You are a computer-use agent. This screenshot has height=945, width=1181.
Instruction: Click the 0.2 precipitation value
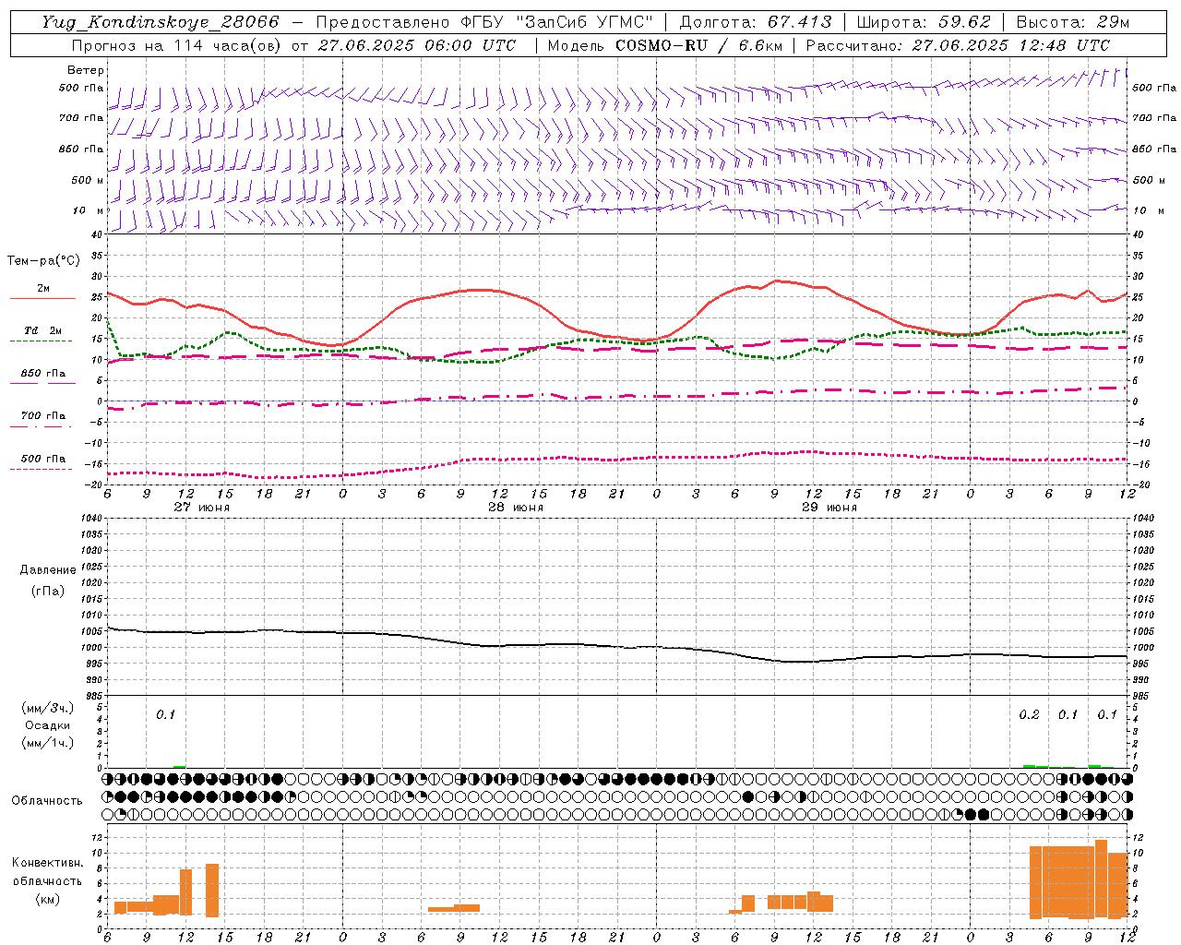pos(1029,715)
